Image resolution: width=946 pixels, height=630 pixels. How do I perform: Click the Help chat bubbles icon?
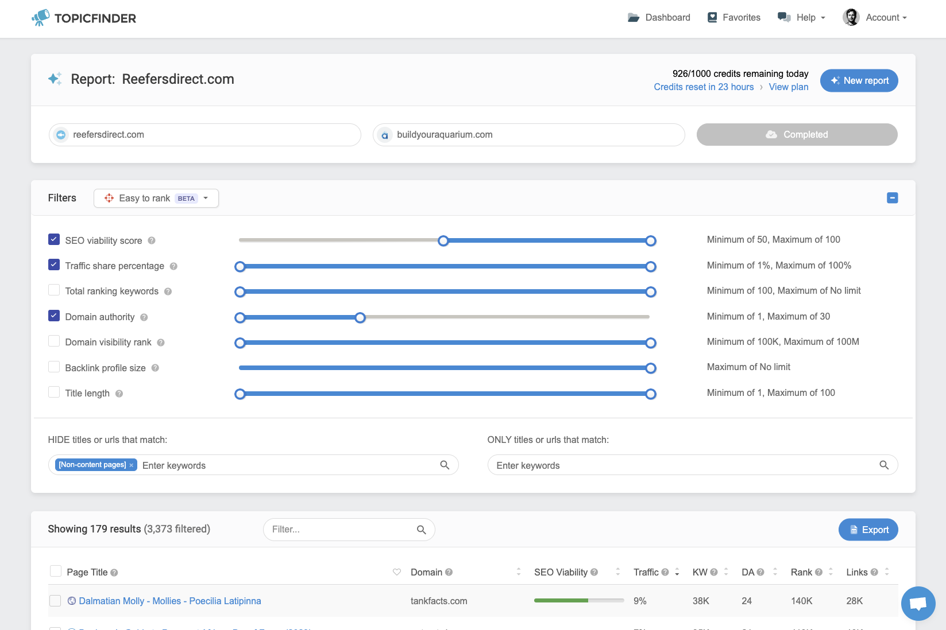coord(784,18)
